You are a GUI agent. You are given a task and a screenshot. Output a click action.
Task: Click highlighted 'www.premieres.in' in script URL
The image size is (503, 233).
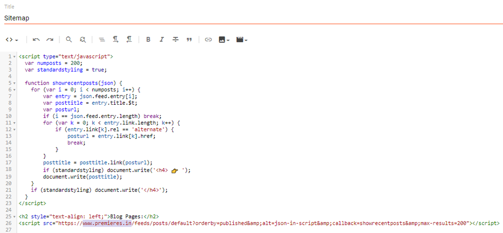tap(107, 223)
